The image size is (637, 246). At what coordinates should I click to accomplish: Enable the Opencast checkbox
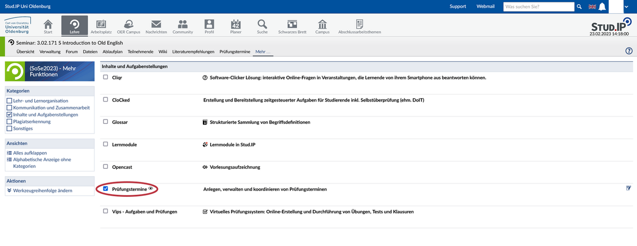[x=106, y=167]
